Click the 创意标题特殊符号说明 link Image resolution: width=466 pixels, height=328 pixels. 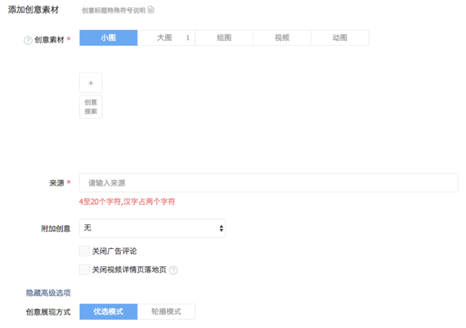point(113,10)
